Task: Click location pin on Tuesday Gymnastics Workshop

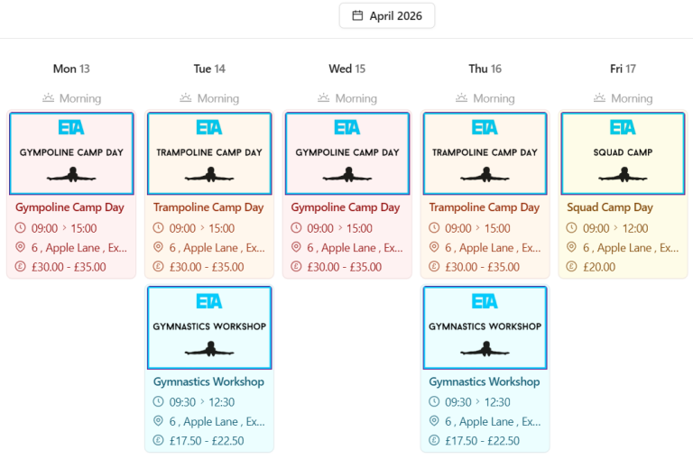Action: tap(159, 421)
